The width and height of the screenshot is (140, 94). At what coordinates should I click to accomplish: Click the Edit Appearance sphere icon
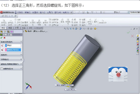[88, 29]
